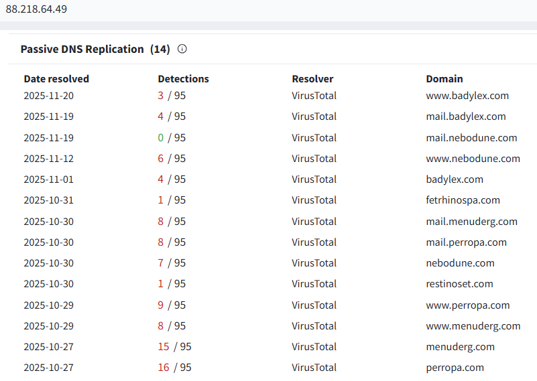Open the bare perropa.com domain entry
Screen dimensions: 537x381
click(455, 368)
